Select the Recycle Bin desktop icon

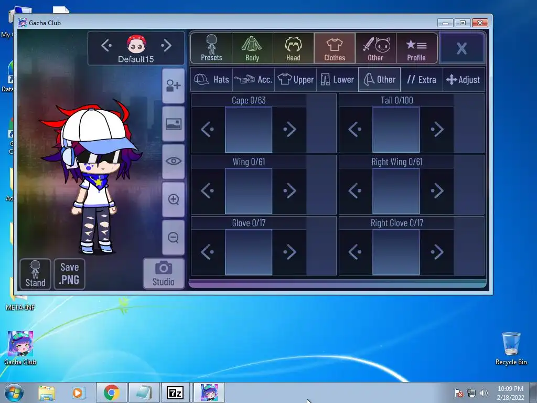[511, 348]
